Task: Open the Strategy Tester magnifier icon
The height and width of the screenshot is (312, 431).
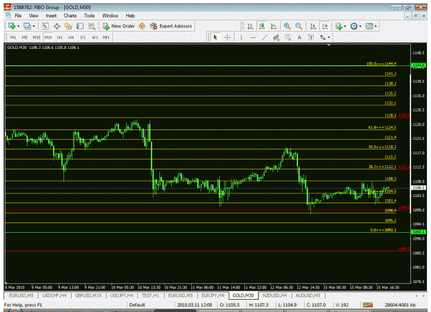Action: (92, 26)
